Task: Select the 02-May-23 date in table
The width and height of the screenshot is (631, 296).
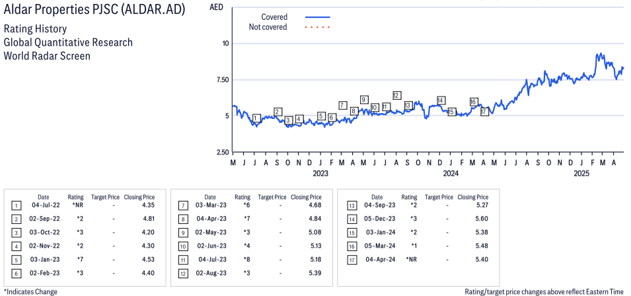Action: tap(211, 233)
